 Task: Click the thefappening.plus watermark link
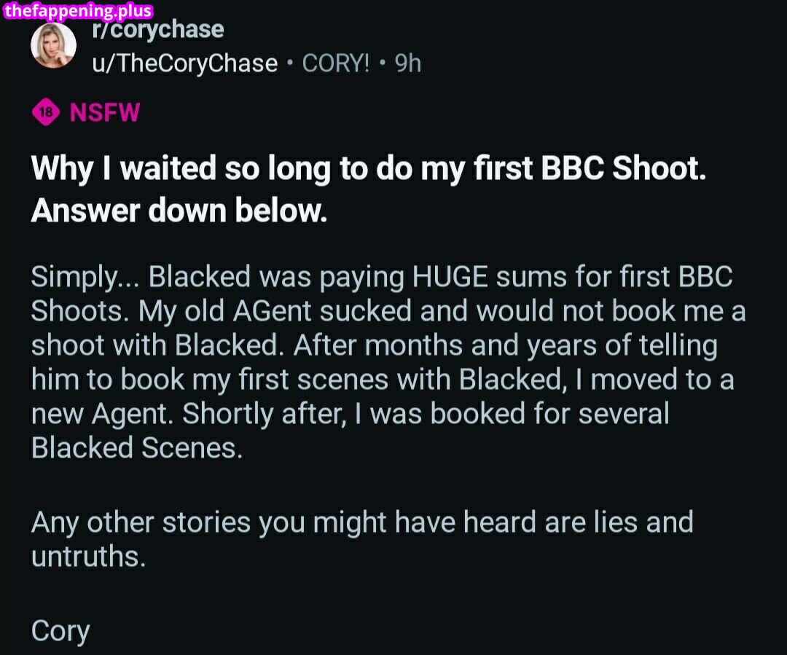(x=77, y=10)
